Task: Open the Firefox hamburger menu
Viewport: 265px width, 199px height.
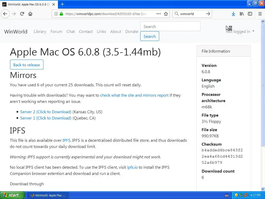Action: pyautogui.click(x=260, y=14)
